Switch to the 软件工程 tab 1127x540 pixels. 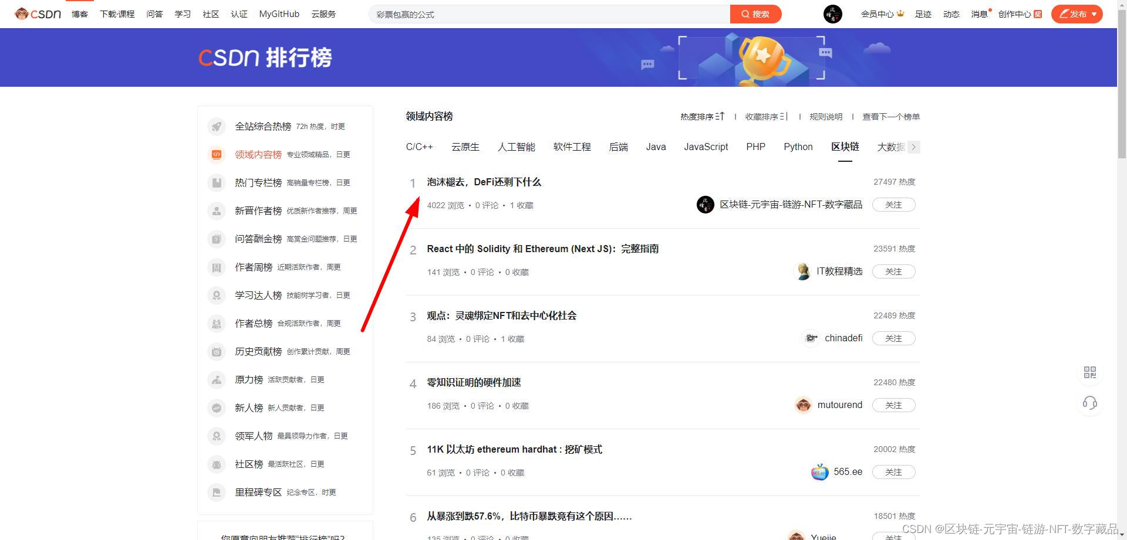(572, 147)
